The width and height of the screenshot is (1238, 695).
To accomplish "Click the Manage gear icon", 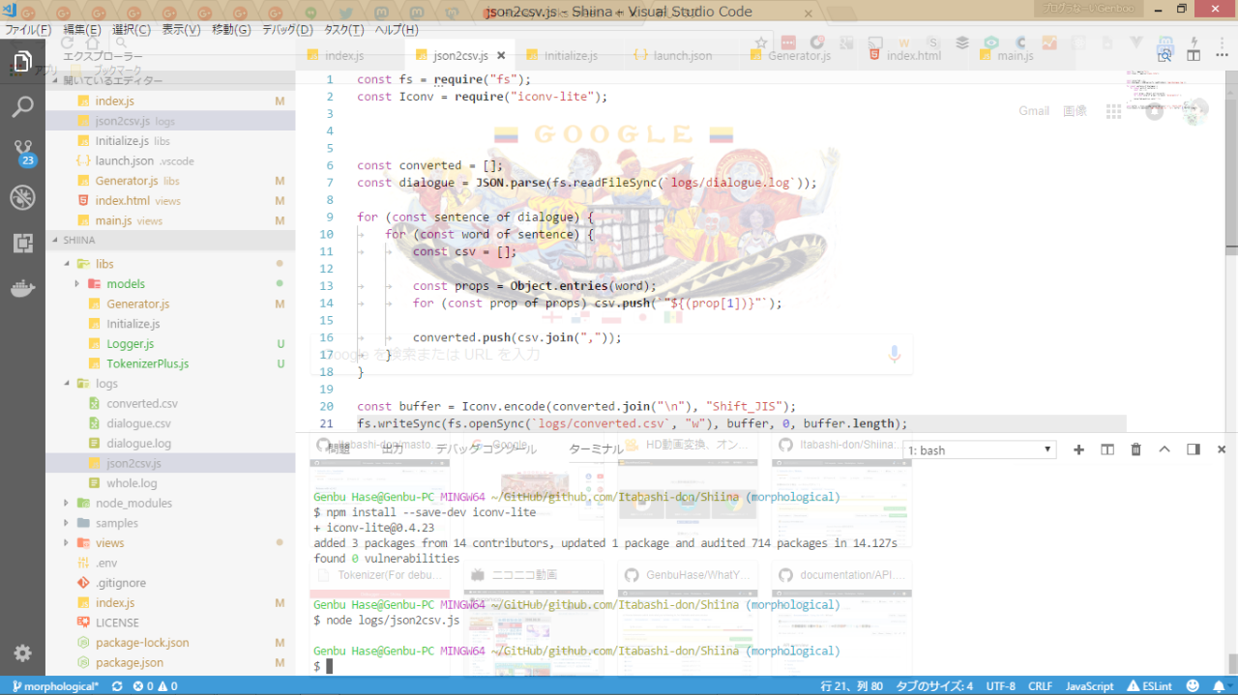I will 22,653.
